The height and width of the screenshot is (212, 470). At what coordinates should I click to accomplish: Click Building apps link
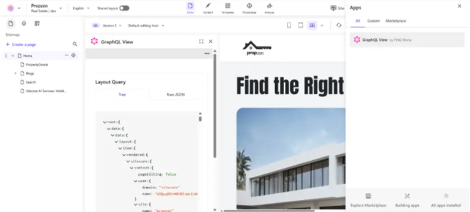[x=407, y=200]
